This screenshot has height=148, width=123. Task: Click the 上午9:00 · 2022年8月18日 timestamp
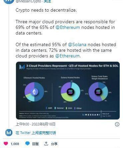click(x=36, y=124)
